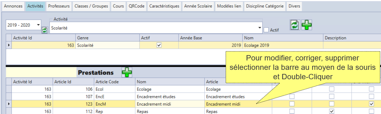Click row selector arrow of EncM row
The width and height of the screenshot is (381, 114).
9,104
